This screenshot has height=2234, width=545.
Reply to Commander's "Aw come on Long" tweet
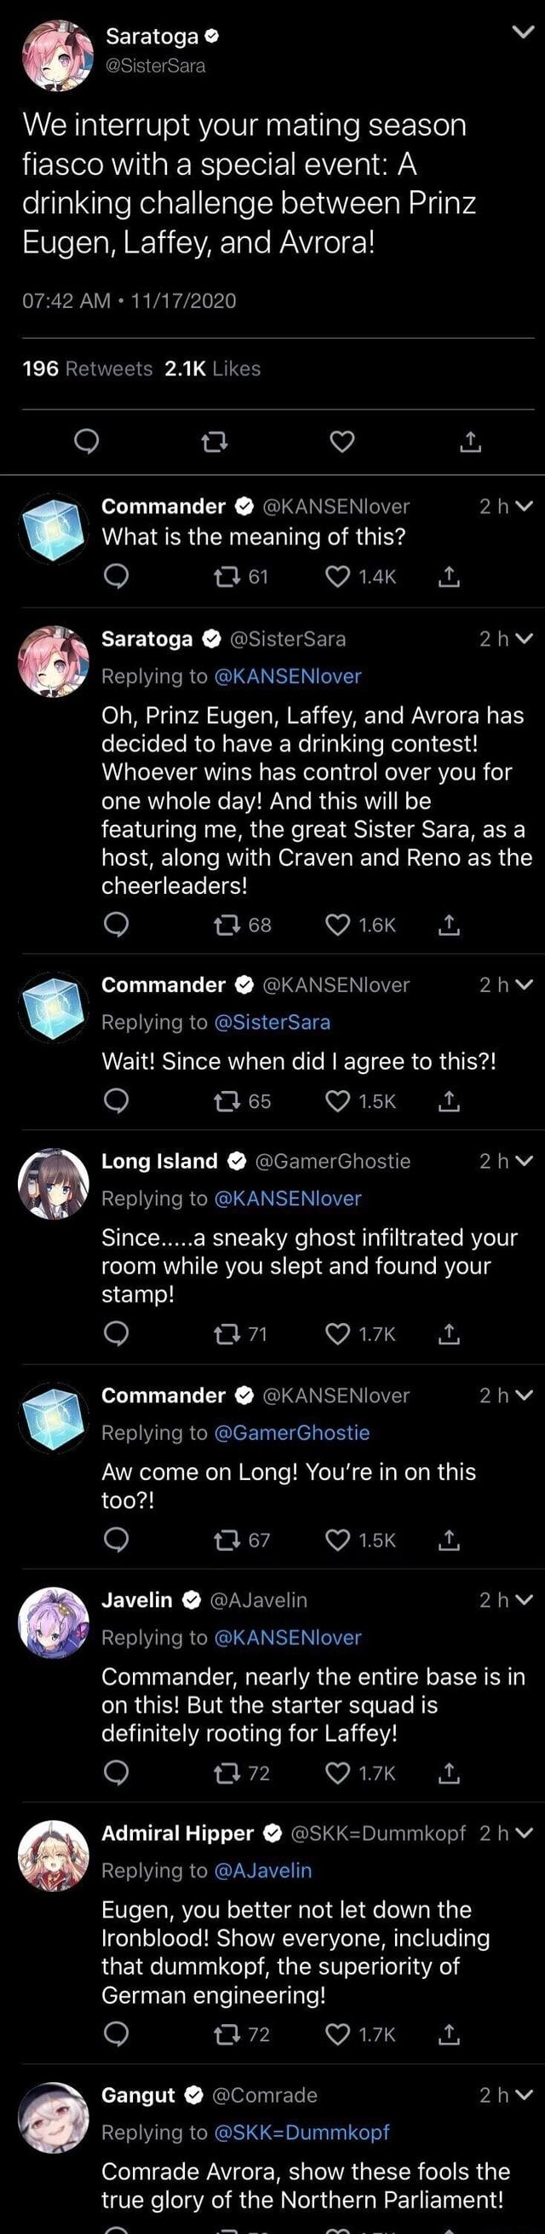[x=115, y=1540]
